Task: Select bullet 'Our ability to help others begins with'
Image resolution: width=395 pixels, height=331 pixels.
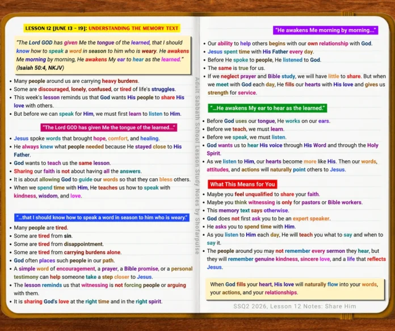Action: tap(290, 43)
